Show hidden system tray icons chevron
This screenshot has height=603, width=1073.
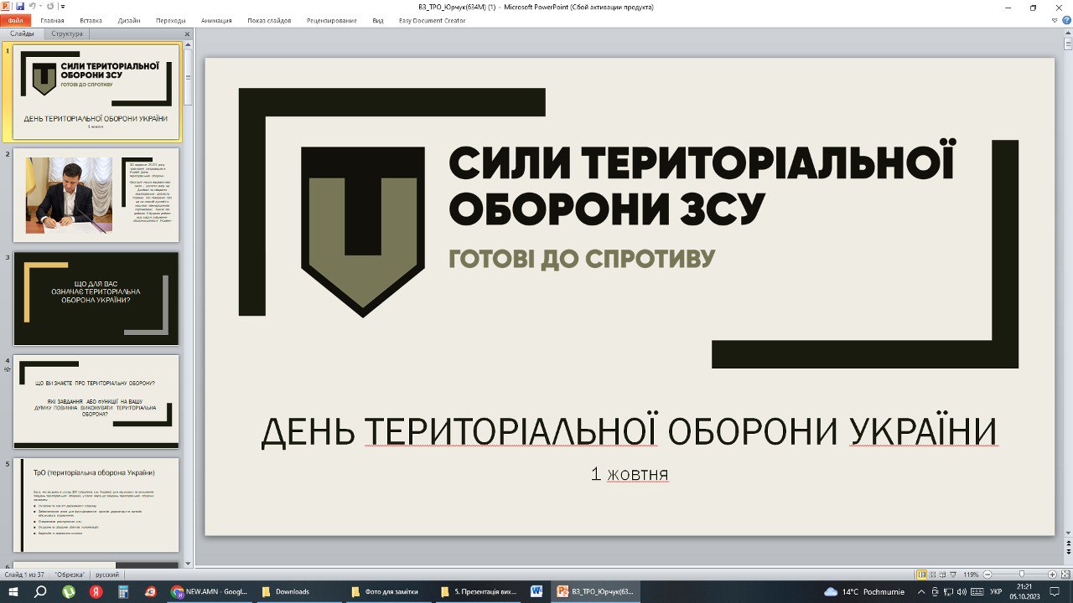pyautogui.click(x=922, y=591)
